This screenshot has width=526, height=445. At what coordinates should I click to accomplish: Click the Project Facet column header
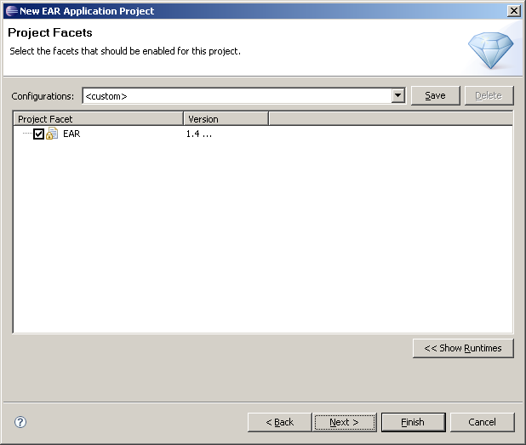98,119
